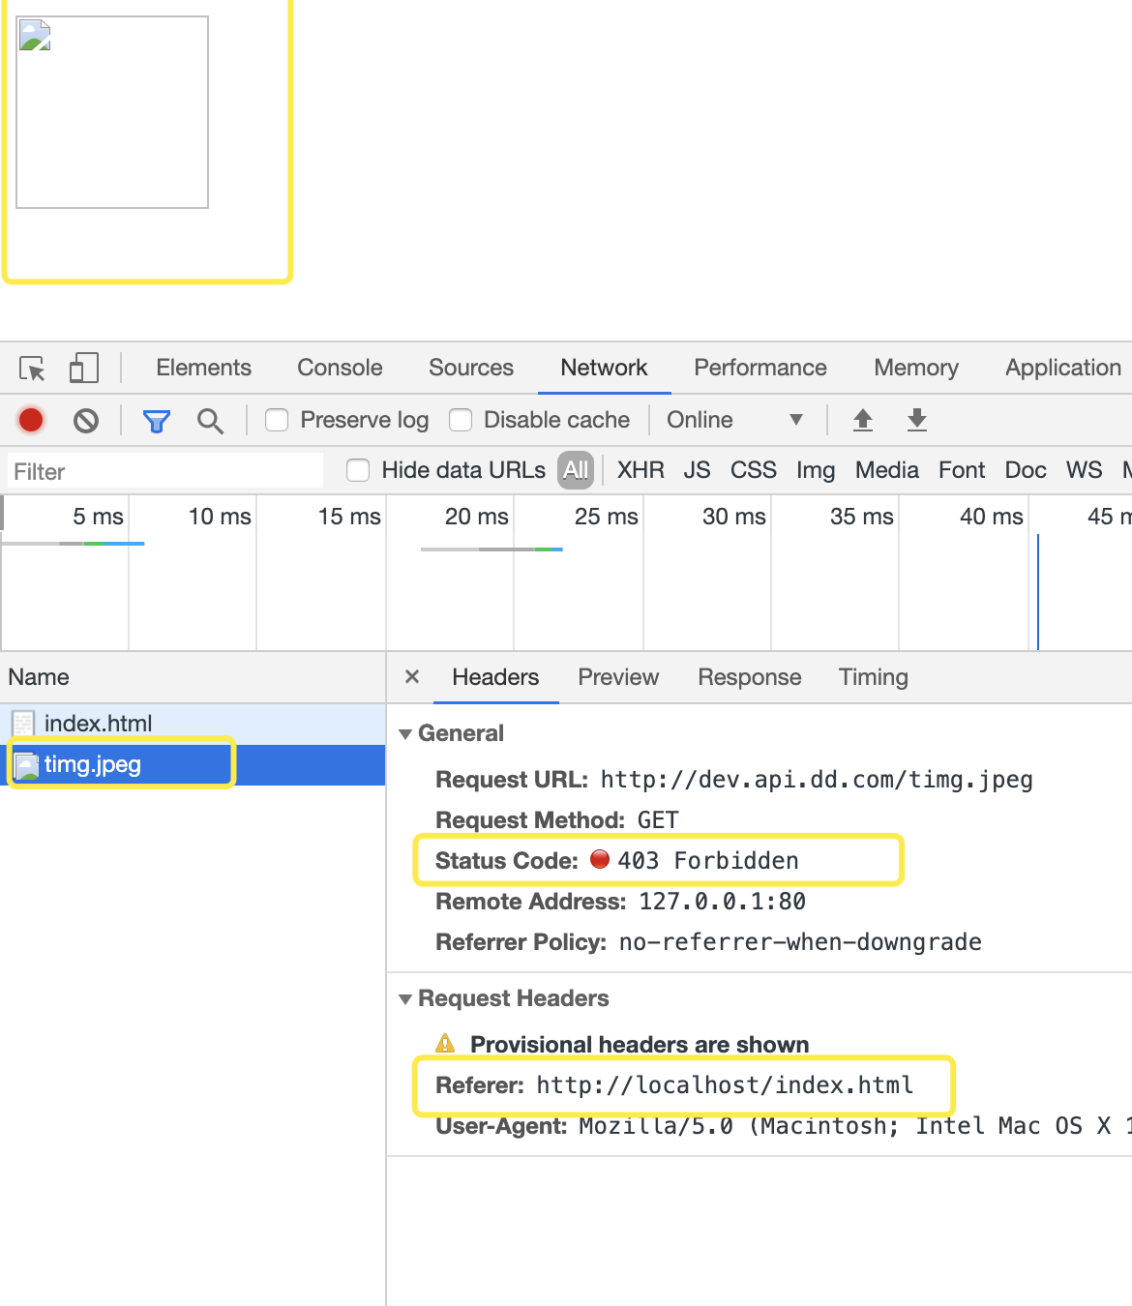Filter requests by XHR

[640, 470]
